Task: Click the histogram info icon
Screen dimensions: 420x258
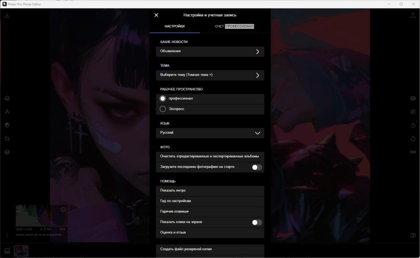Action: 63,209
